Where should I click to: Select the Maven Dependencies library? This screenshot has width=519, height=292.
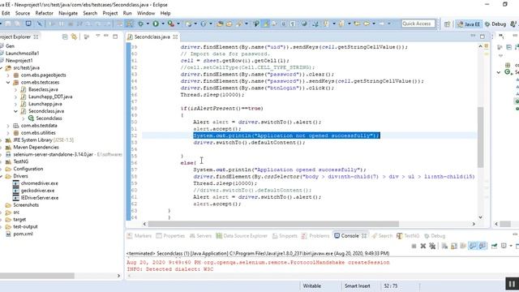point(36,148)
